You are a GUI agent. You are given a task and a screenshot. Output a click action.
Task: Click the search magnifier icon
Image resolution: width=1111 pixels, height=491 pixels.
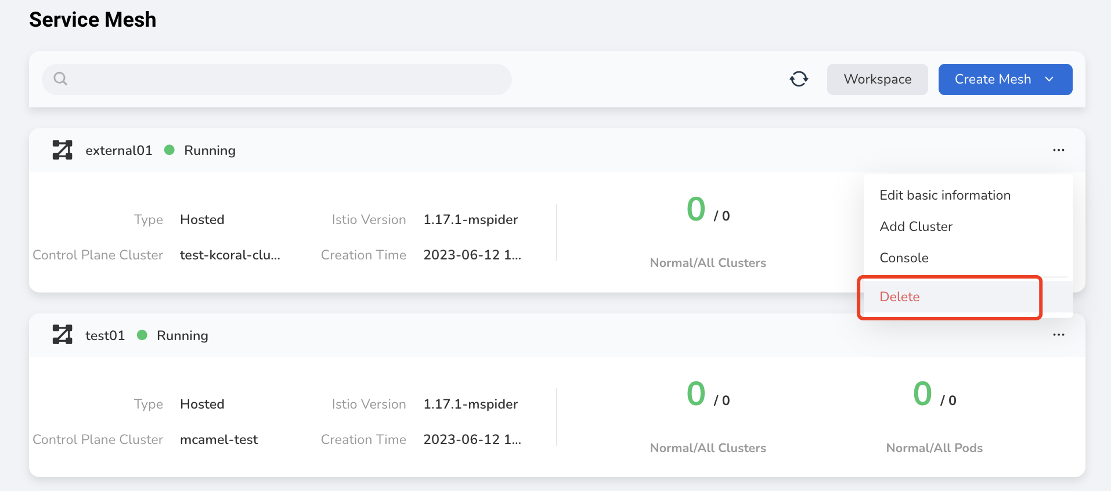pyautogui.click(x=60, y=78)
